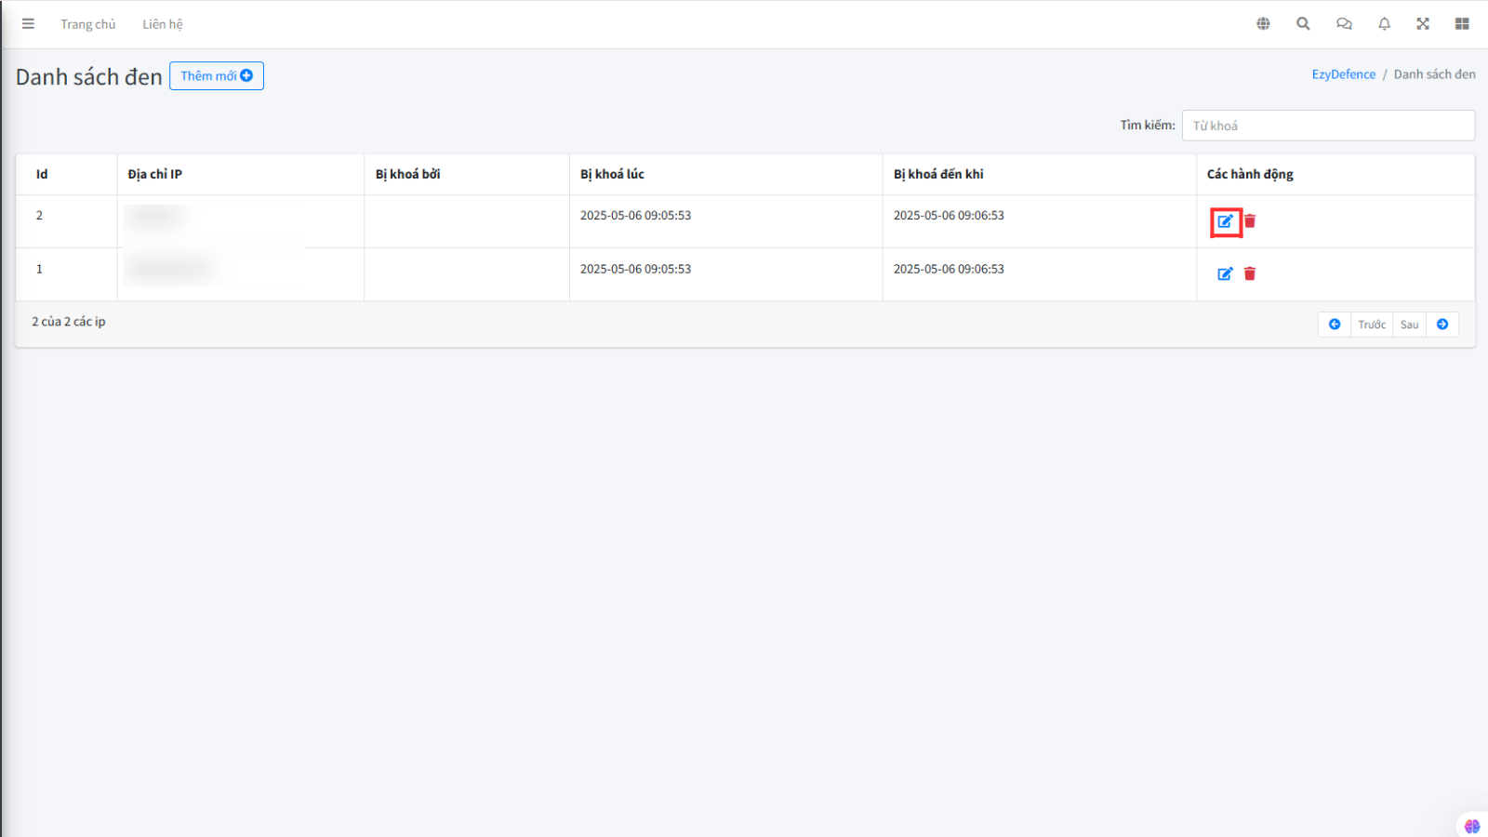This screenshot has height=837, width=1488.
Task: Edit the blacklist entry with Id 2
Action: pyautogui.click(x=1225, y=221)
